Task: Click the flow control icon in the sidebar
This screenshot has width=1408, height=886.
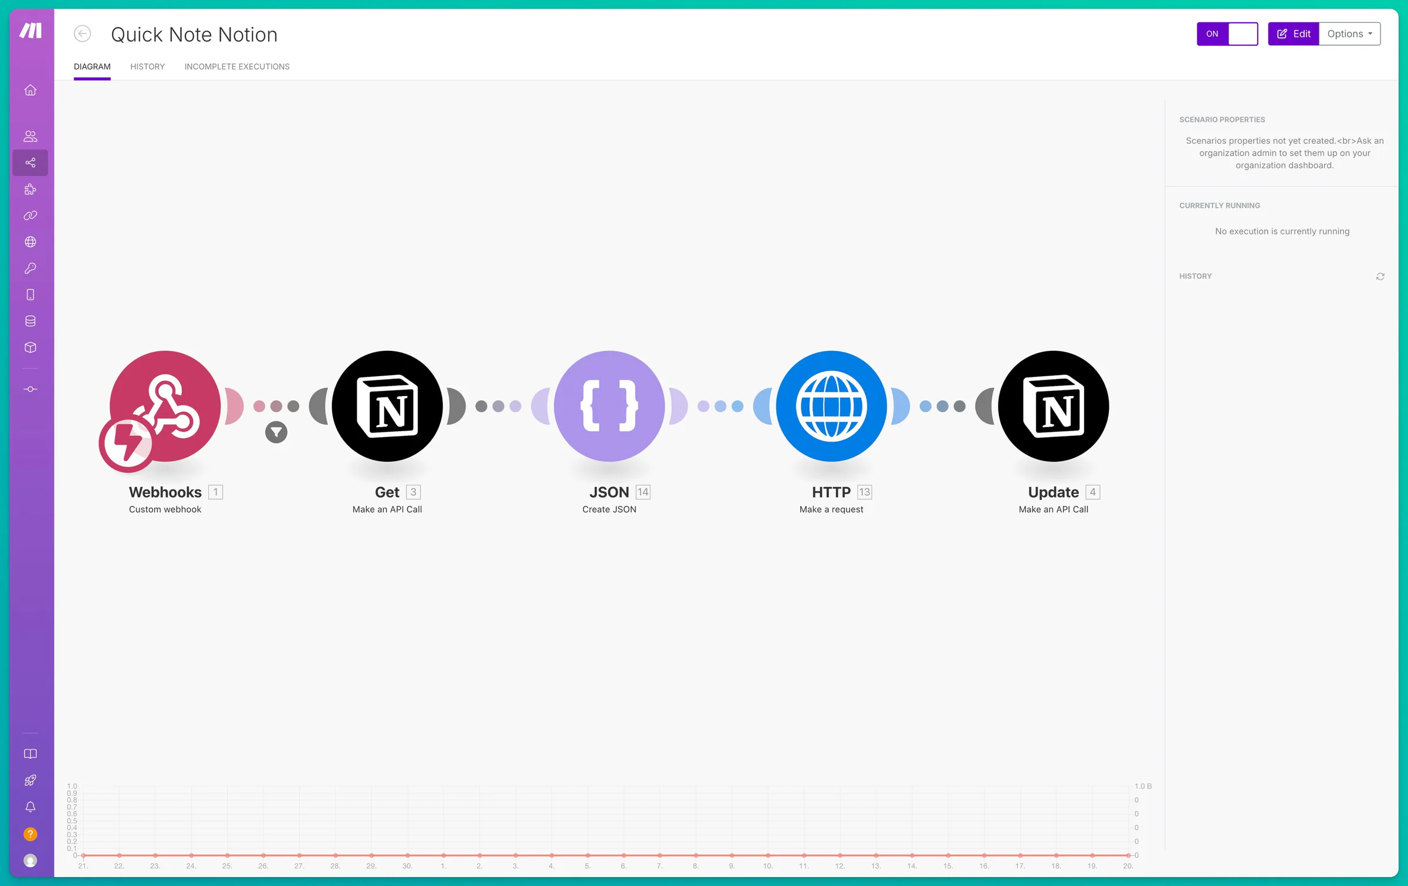Action: click(x=31, y=389)
